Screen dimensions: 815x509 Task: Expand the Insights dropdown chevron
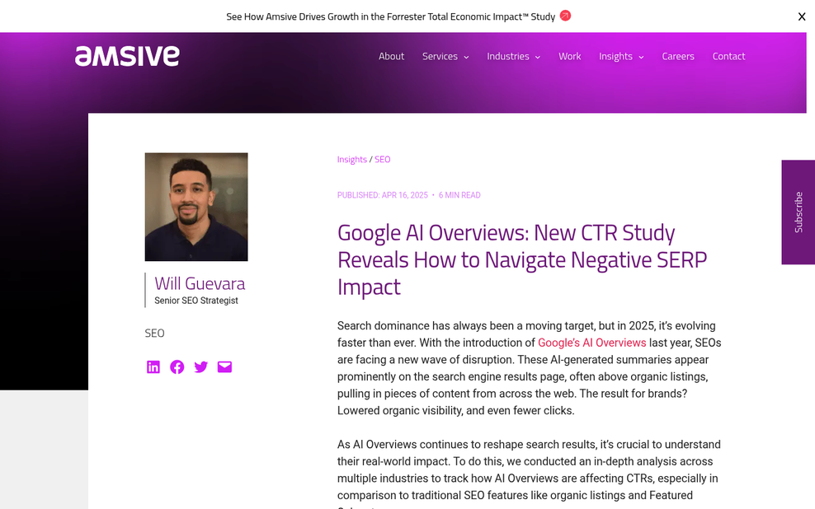(641, 57)
